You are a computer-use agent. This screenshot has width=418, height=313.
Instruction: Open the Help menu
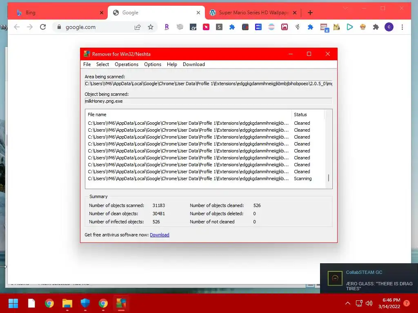[172, 64]
